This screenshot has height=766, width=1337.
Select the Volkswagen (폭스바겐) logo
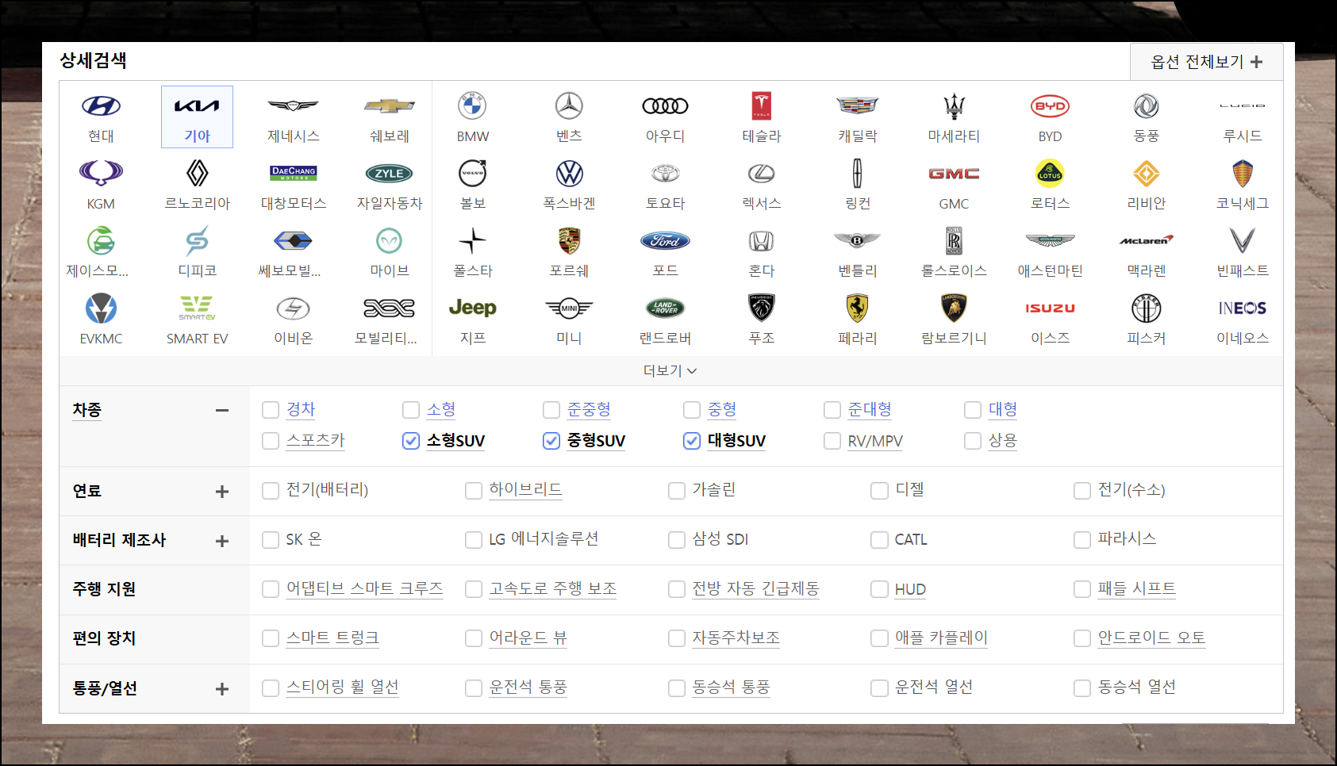pyautogui.click(x=569, y=173)
